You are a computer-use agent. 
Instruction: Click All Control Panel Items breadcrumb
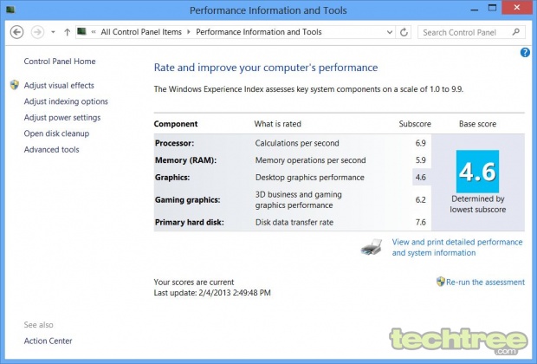tap(141, 32)
